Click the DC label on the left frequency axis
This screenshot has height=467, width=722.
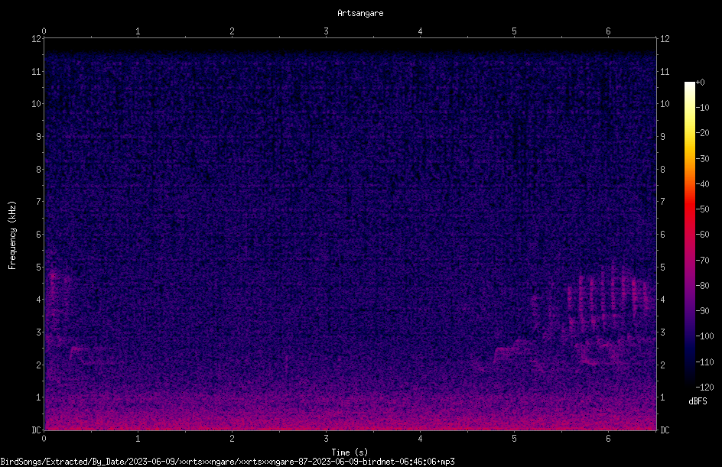click(36, 430)
